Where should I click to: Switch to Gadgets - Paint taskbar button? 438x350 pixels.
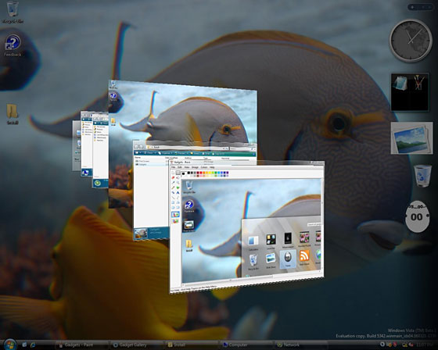81,345
